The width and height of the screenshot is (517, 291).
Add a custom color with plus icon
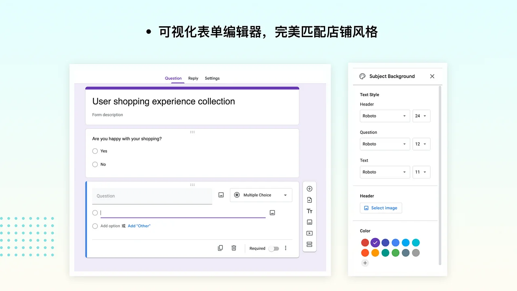[365, 263]
